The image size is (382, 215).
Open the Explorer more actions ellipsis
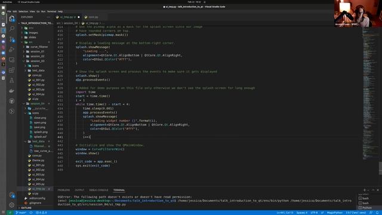click(x=48, y=17)
